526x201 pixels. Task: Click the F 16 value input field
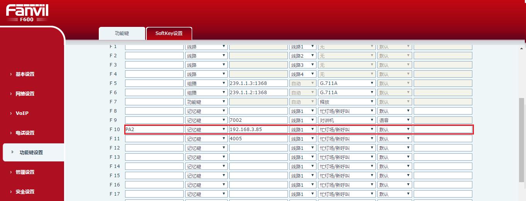point(259,185)
